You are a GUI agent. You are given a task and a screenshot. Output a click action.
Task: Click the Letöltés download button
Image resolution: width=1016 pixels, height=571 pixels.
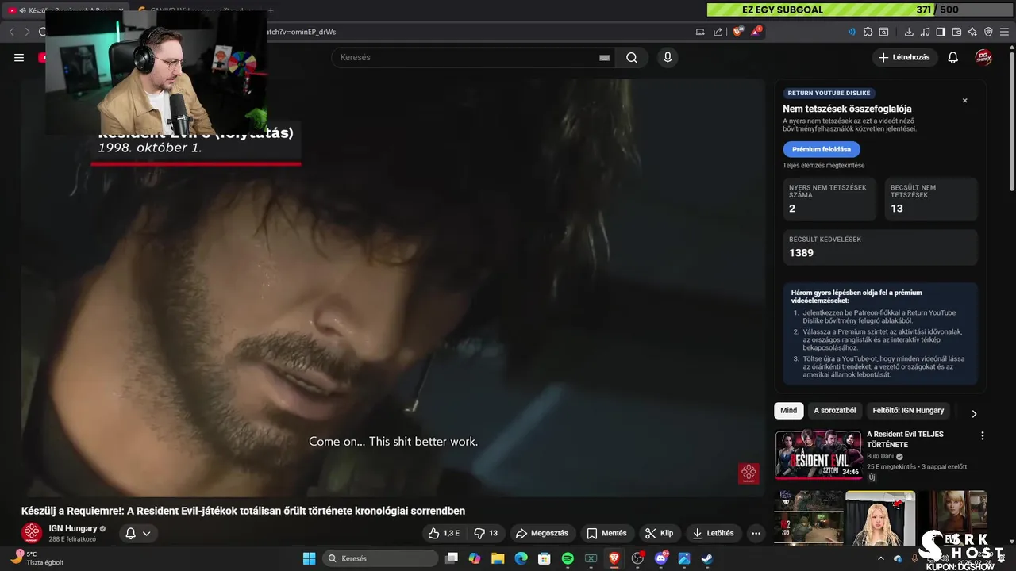click(714, 533)
